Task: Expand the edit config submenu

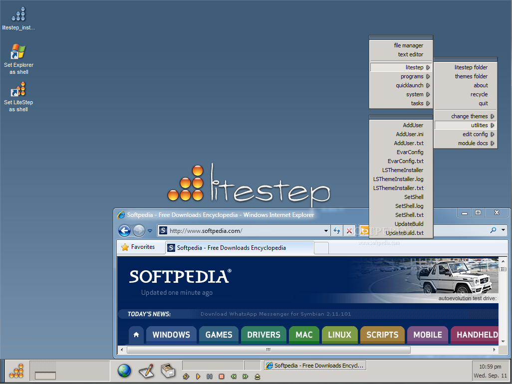Action: tap(466, 134)
